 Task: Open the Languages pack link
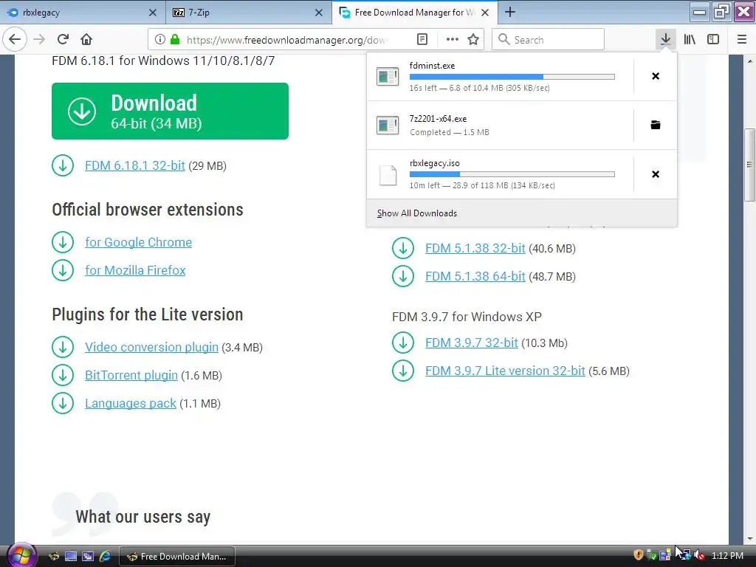(x=131, y=403)
